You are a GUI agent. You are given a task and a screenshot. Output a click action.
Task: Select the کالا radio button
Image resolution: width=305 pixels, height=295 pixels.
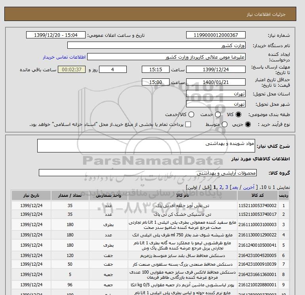pyautogui.click(x=238, y=114)
